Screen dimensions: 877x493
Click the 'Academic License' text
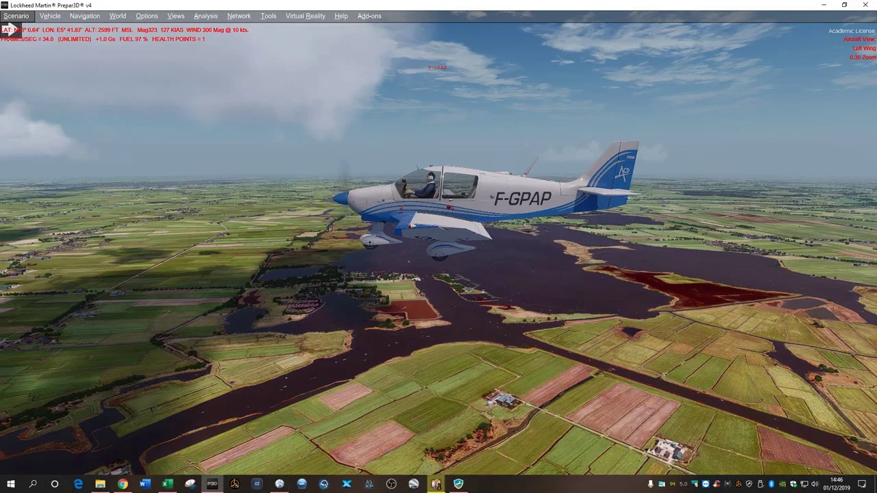(852, 31)
